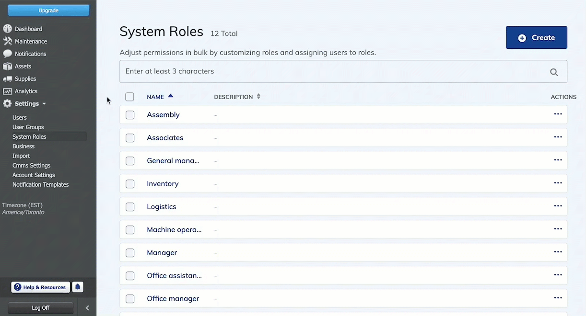Check the General manager role checkbox

[130, 161]
